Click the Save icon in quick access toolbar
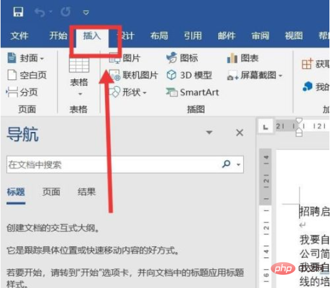The image size is (330, 288). click(19, 12)
